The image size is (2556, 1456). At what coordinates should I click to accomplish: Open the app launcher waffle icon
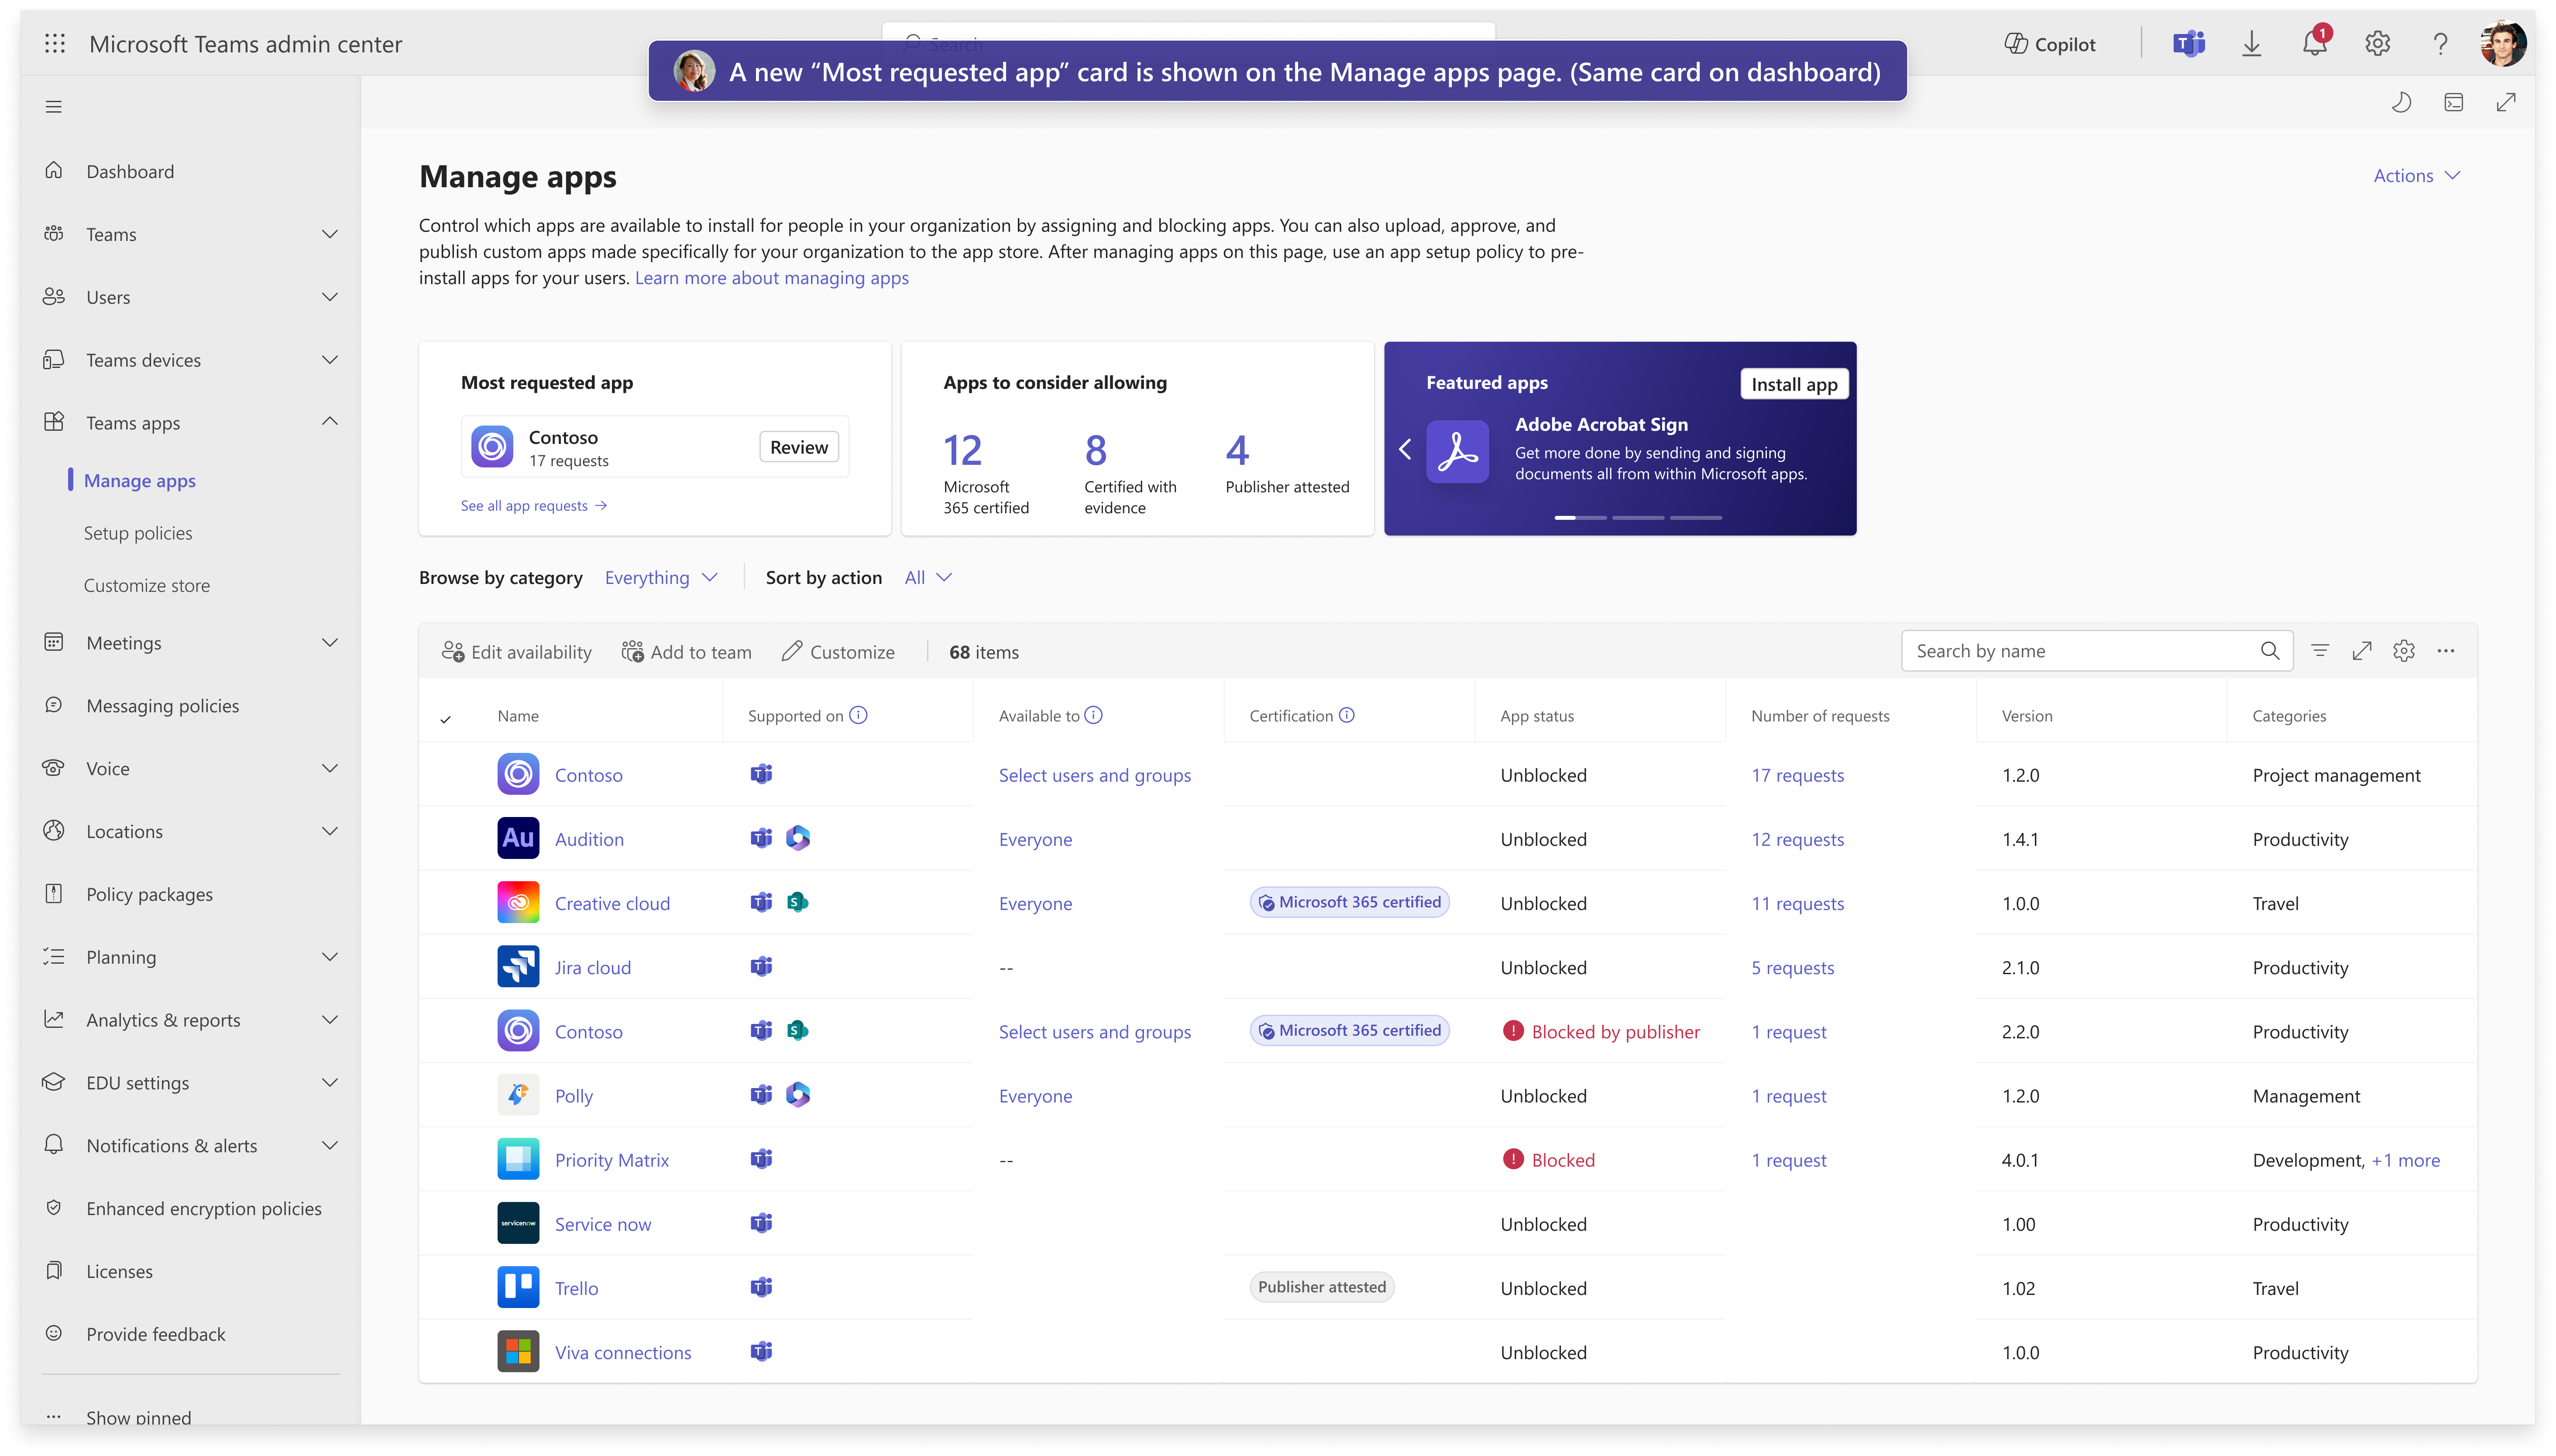[x=55, y=43]
